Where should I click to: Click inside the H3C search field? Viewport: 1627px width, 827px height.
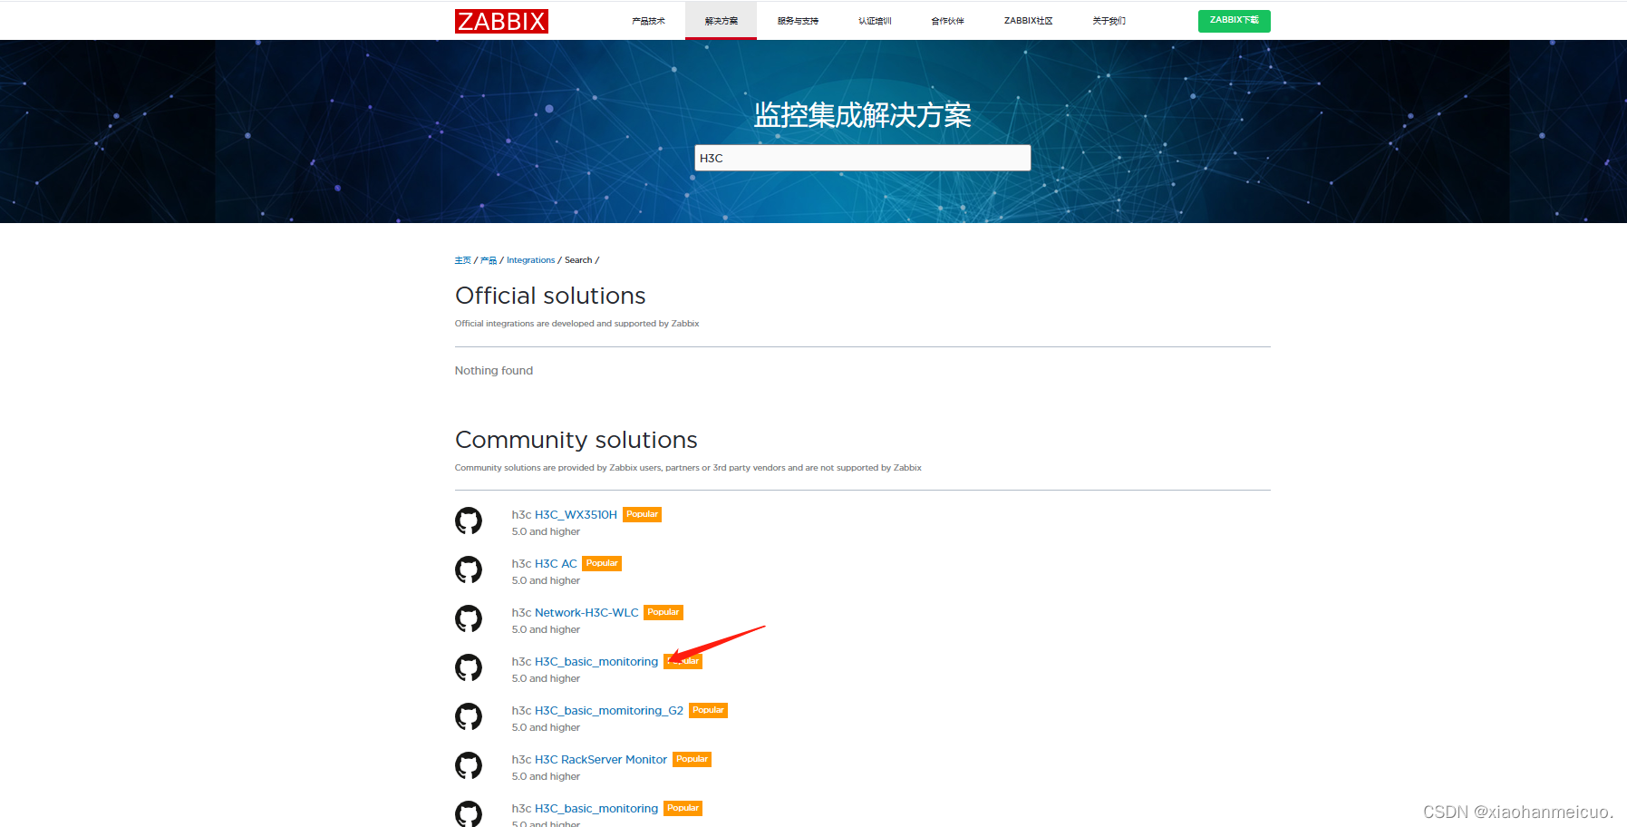(x=861, y=158)
